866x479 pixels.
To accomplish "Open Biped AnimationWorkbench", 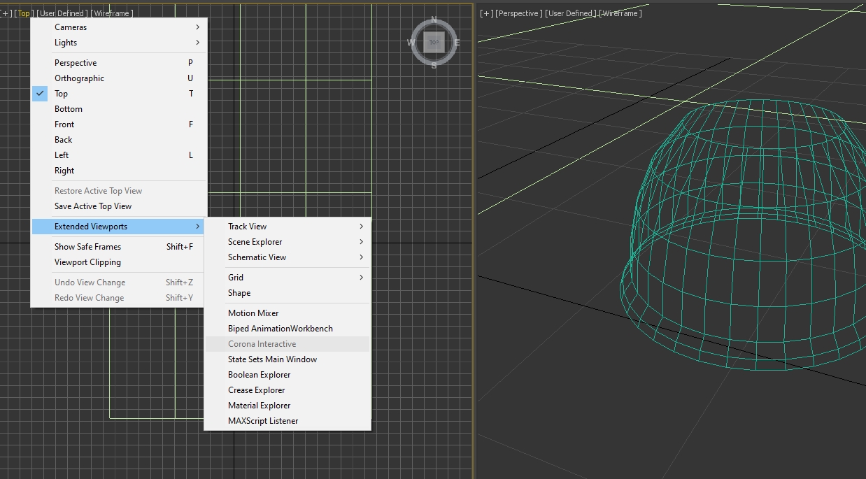I will click(x=288, y=329).
